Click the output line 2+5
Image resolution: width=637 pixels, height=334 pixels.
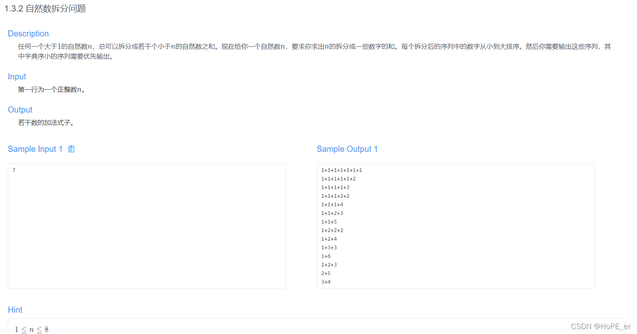click(x=326, y=273)
